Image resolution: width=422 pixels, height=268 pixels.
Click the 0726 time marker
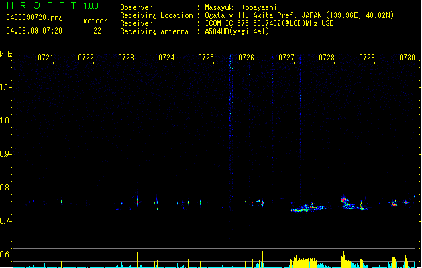point(246,58)
